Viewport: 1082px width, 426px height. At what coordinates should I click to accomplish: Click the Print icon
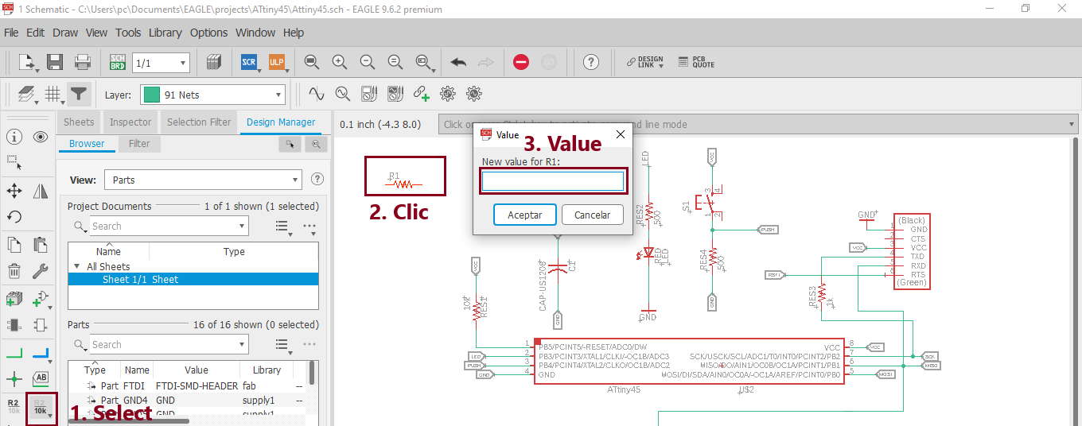(83, 62)
